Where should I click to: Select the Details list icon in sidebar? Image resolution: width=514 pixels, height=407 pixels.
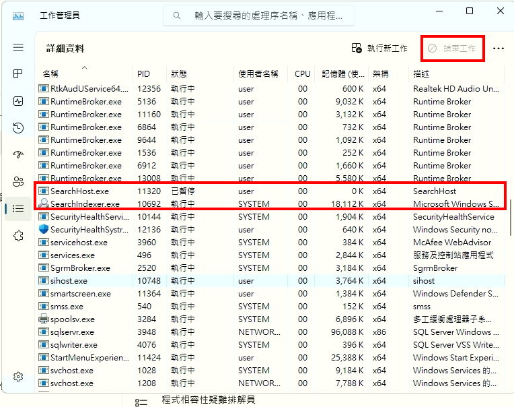[x=18, y=208]
